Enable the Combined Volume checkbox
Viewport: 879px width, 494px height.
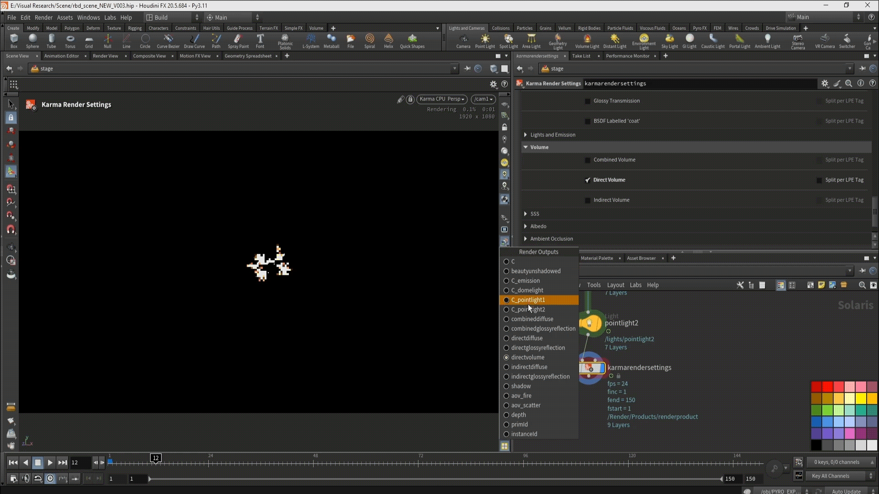coord(588,160)
